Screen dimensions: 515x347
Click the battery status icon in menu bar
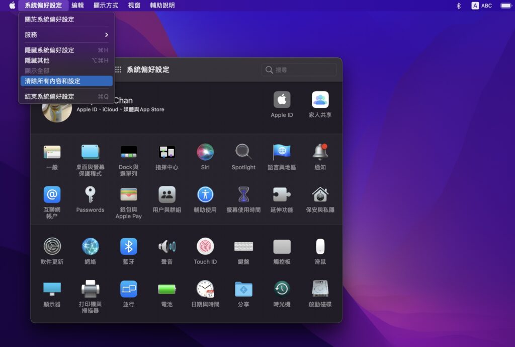click(x=506, y=6)
